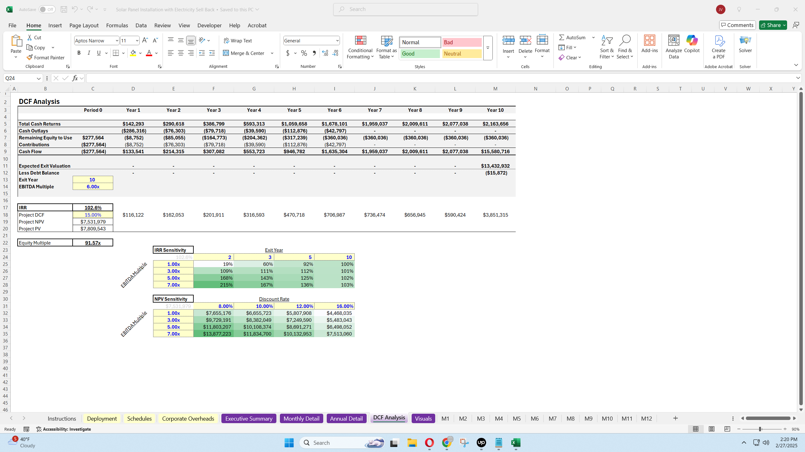The image size is (805, 452).
Task: Toggle AutoSave switch on
Action: pos(47,9)
